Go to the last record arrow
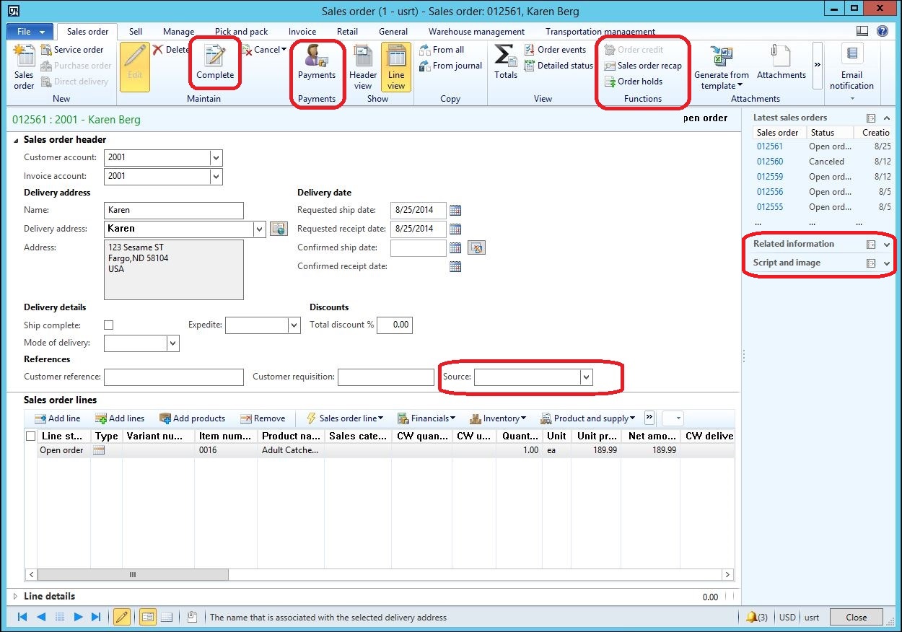 click(x=96, y=617)
